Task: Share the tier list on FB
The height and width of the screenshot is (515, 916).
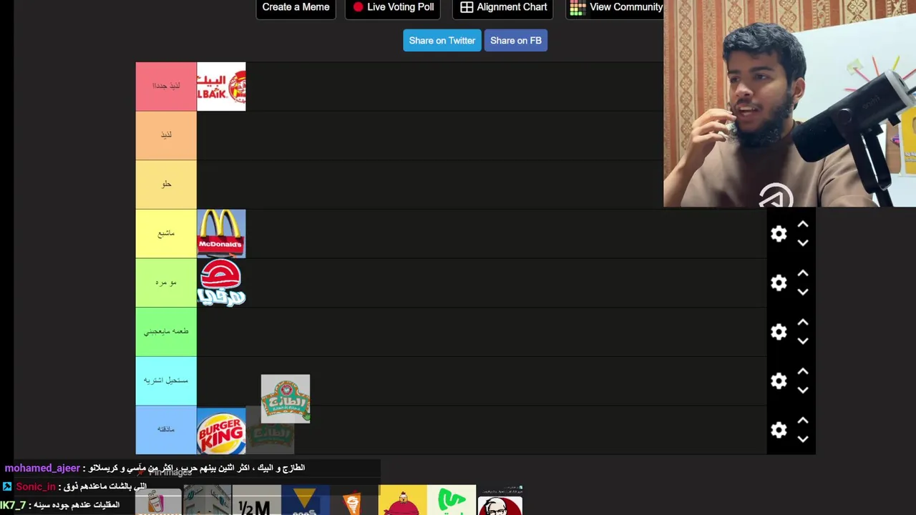Action: click(x=515, y=41)
